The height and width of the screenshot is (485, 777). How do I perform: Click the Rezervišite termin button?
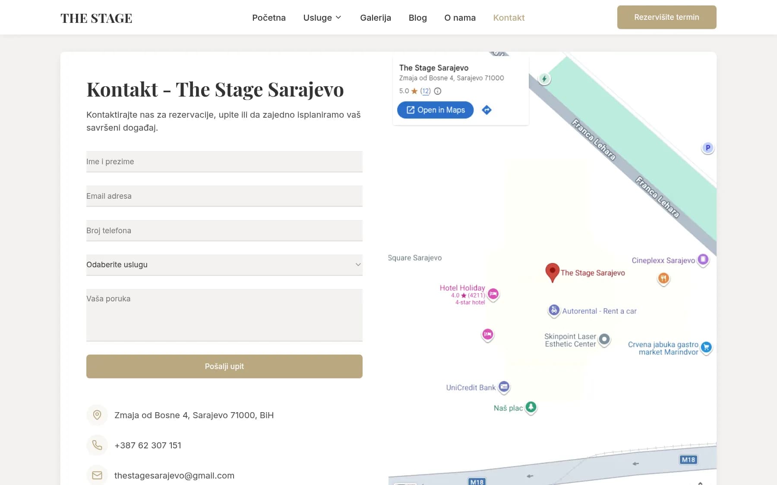(666, 17)
